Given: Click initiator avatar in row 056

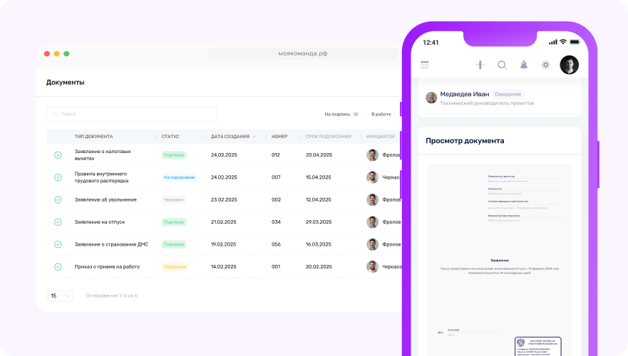Looking at the screenshot, I should [373, 244].
